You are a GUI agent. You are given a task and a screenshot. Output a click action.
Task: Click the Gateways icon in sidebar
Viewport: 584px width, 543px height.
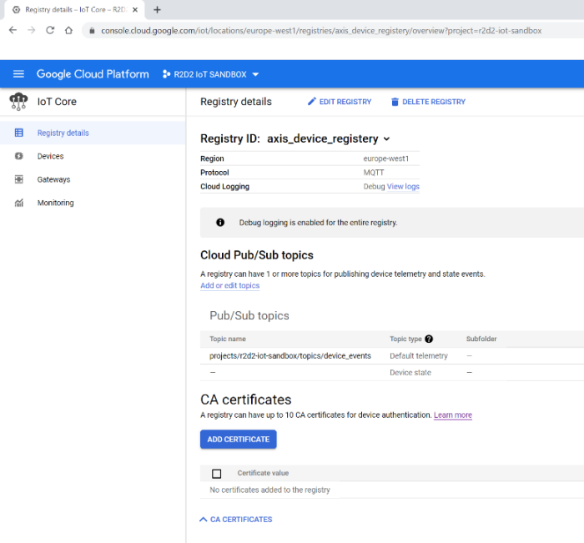18,179
